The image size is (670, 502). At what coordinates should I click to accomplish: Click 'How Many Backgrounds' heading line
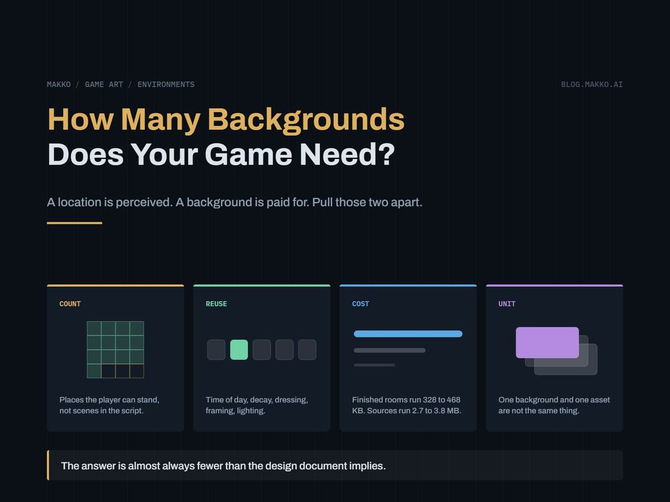pos(226,119)
